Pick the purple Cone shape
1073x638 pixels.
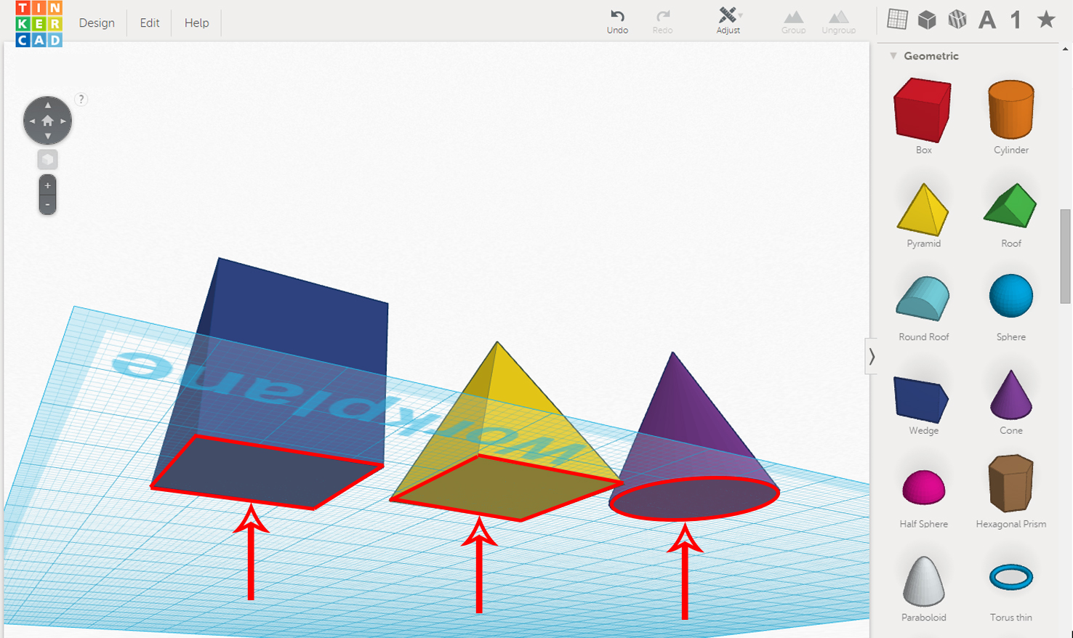[x=1010, y=395]
